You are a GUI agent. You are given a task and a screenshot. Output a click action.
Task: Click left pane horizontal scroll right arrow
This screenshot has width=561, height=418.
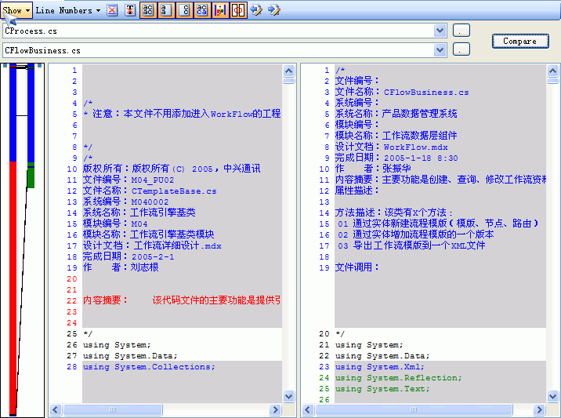[x=275, y=409]
